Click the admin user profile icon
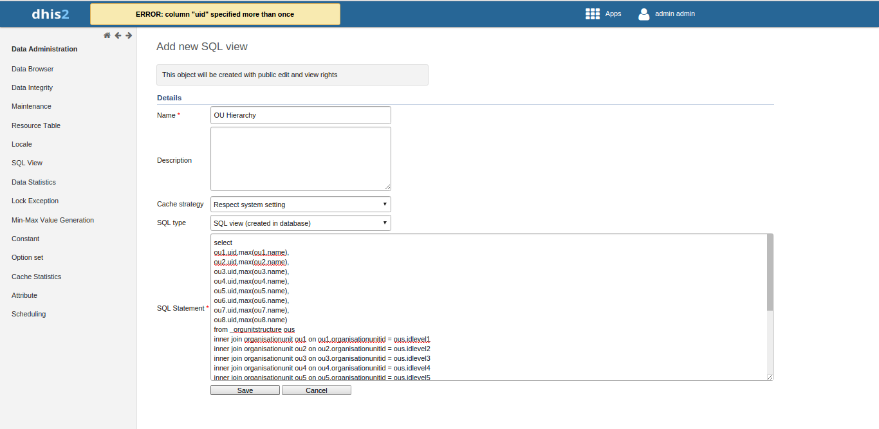 pyautogui.click(x=643, y=14)
